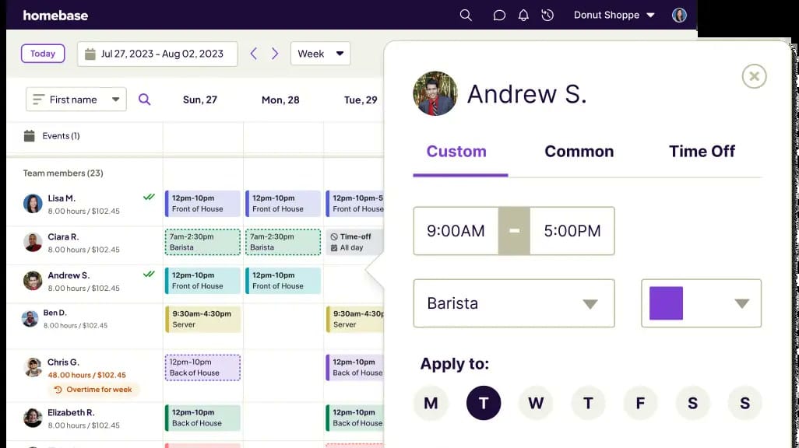This screenshot has height=448, width=799.
Task: Open the search icon in top bar
Action: [466, 16]
